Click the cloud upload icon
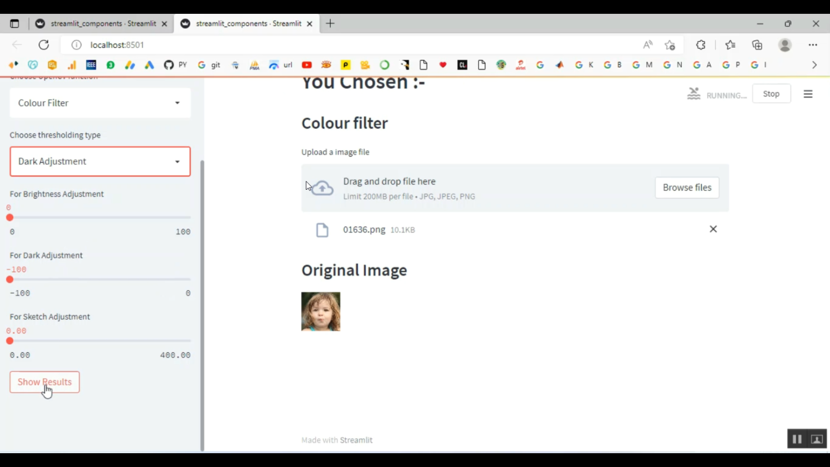 (323, 188)
